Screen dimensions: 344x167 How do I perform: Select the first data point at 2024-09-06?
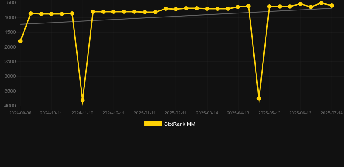tap(20, 41)
